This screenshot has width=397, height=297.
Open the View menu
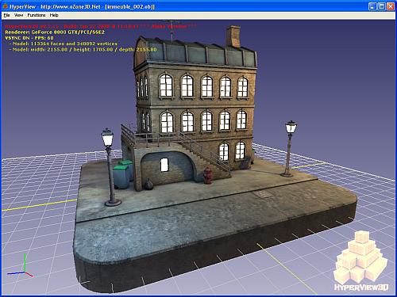18,15
